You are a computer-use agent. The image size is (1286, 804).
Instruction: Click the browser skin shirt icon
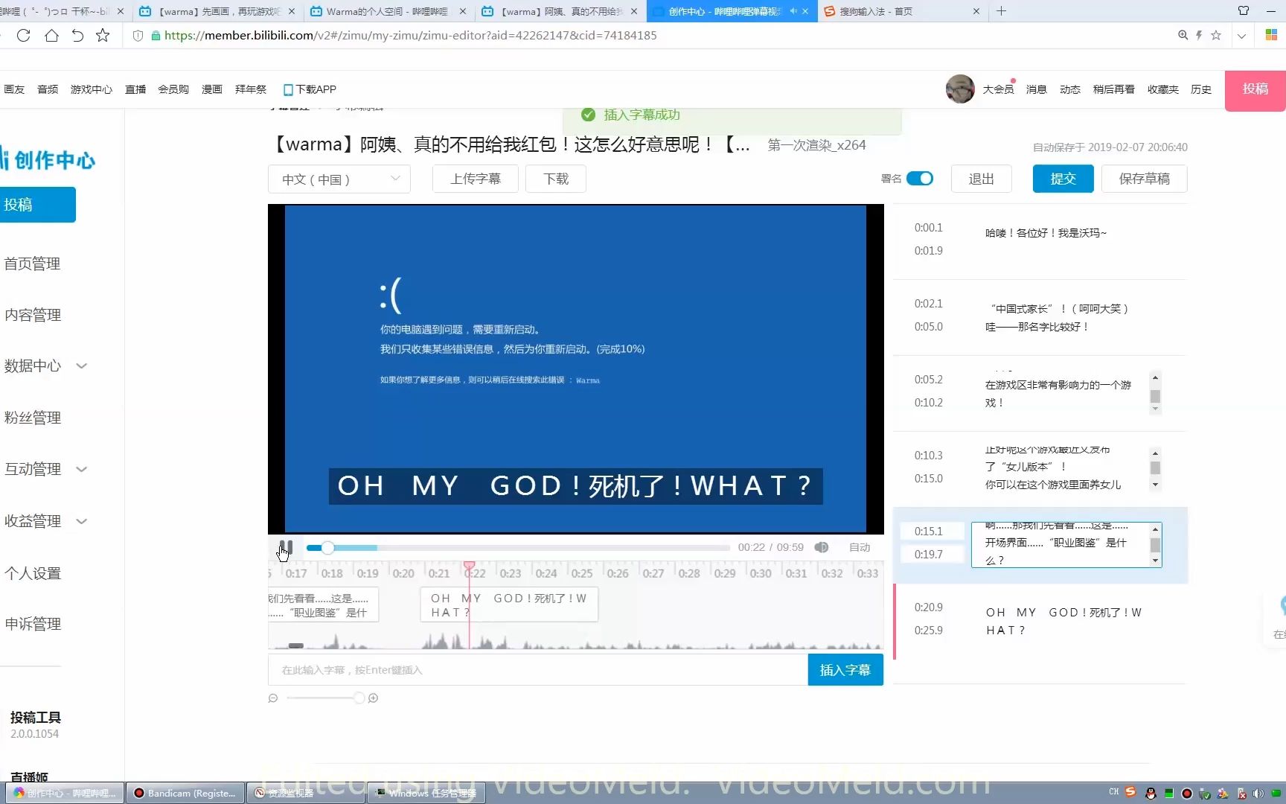[1244, 10]
